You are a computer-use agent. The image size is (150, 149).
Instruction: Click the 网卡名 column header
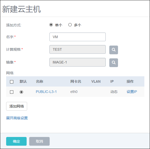point(76,81)
